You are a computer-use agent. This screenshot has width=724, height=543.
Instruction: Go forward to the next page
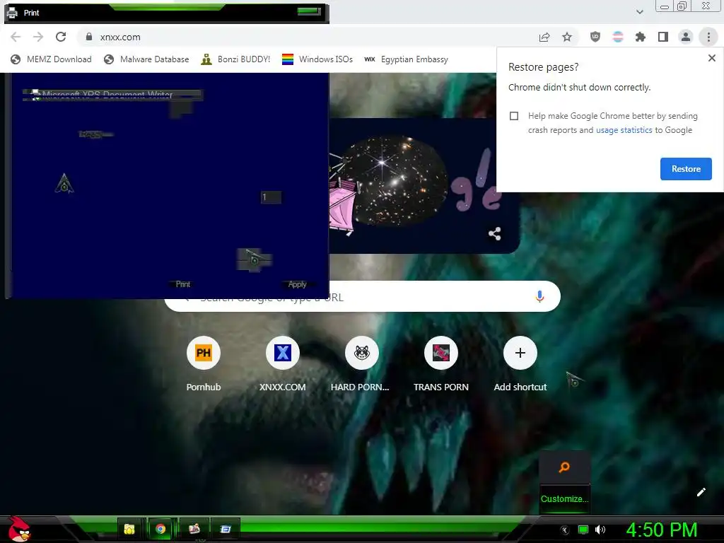pos(38,37)
